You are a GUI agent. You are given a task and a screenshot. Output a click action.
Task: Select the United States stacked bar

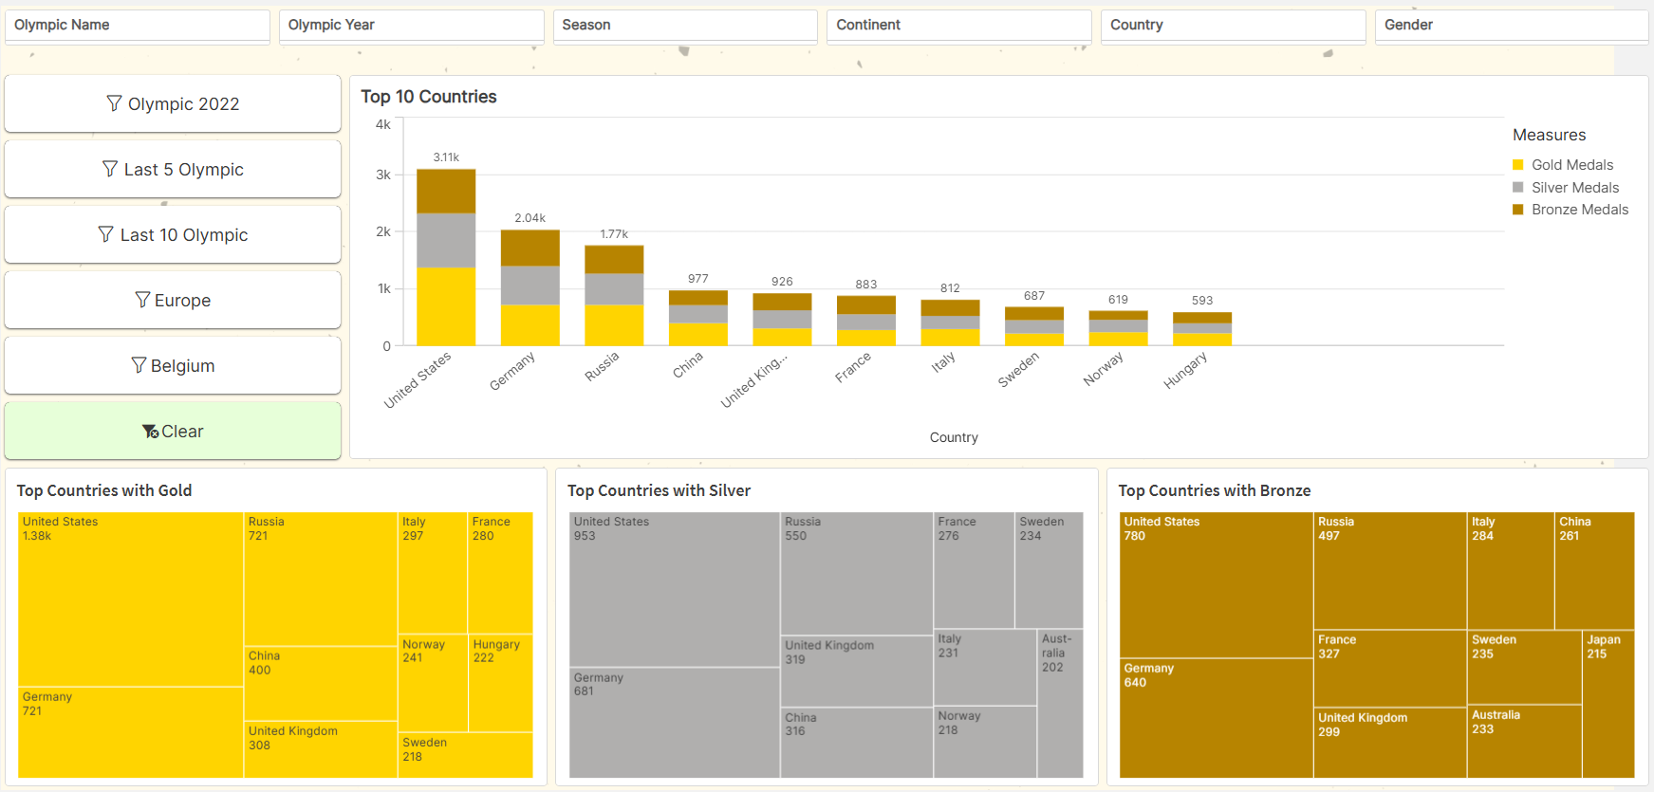point(446,258)
